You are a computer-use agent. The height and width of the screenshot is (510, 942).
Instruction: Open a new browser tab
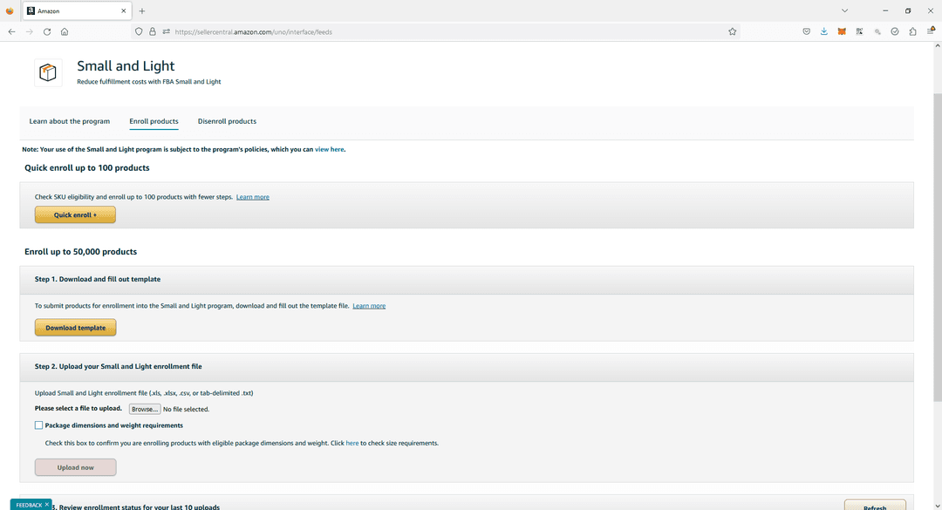pyautogui.click(x=142, y=10)
